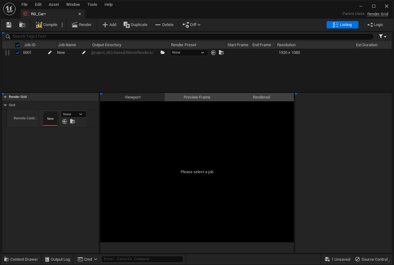Click the Enter Console Command field

tap(142, 259)
